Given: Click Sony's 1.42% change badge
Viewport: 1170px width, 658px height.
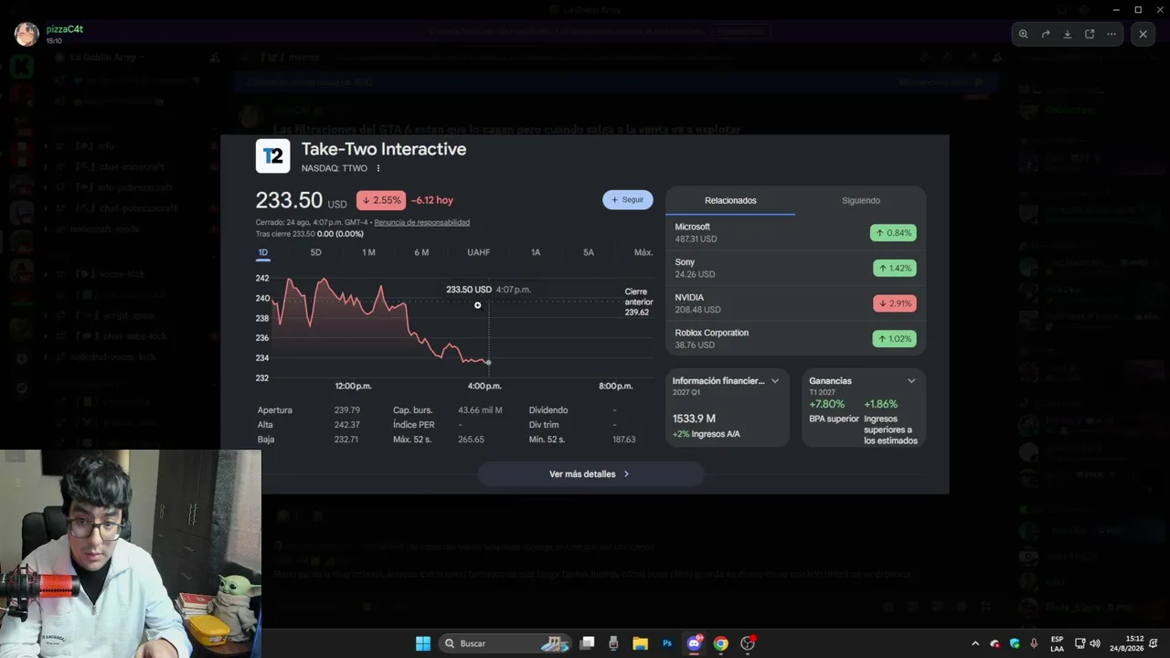Looking at the screenshot, I should pos(893,268).
